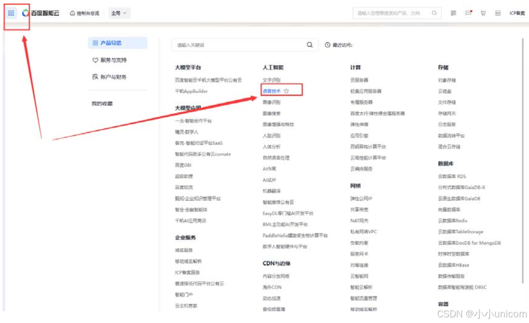Open 图像搜索 link
529x323 pixels.
click(272, 114)
